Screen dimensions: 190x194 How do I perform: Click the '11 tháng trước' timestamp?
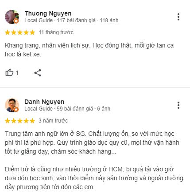point(56,32)
